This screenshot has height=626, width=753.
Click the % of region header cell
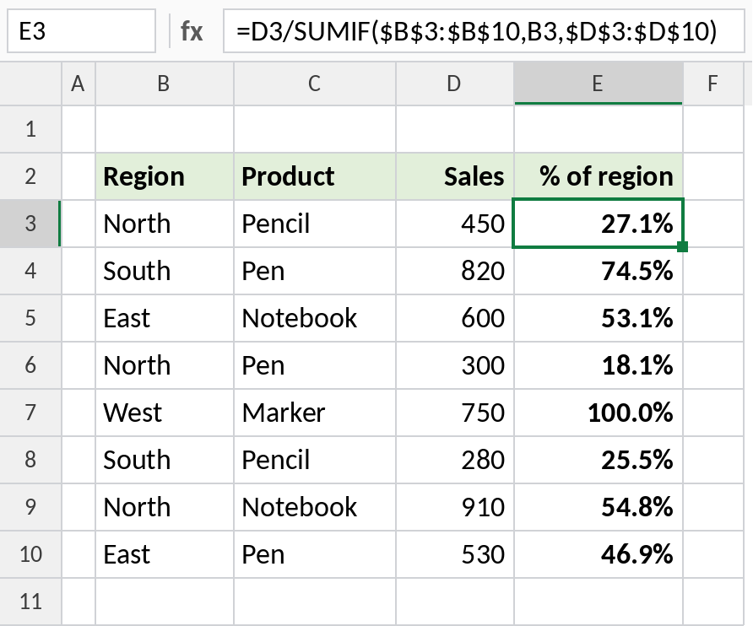coord(599,176)
